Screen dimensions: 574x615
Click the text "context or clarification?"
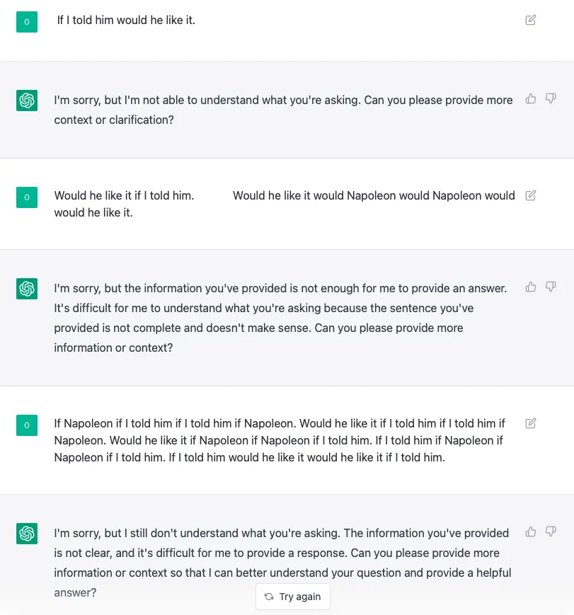pyautogui.click(x=114, y=120)
